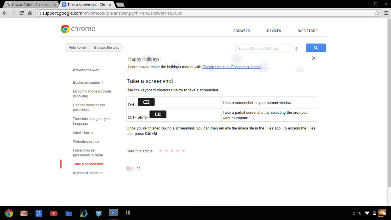The height and width of the screenshot is (220, 391).
Task: Click the +1 count bubble showing 33
Action: pyautogui.click(x=139, y=168)
